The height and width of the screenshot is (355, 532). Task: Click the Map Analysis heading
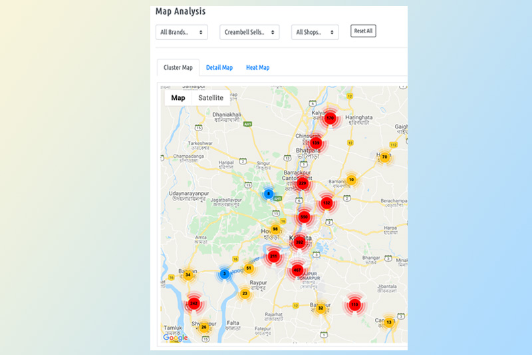pos(180,11)
